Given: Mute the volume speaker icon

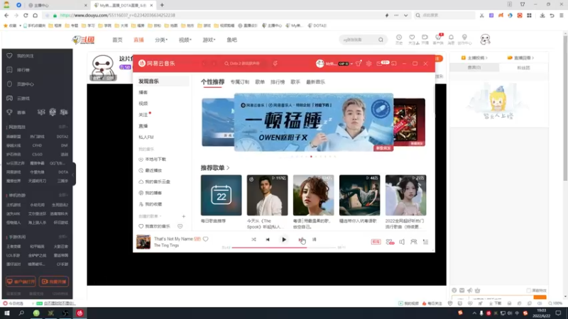Looking at the screenshot, I should (x=402, y=242).
